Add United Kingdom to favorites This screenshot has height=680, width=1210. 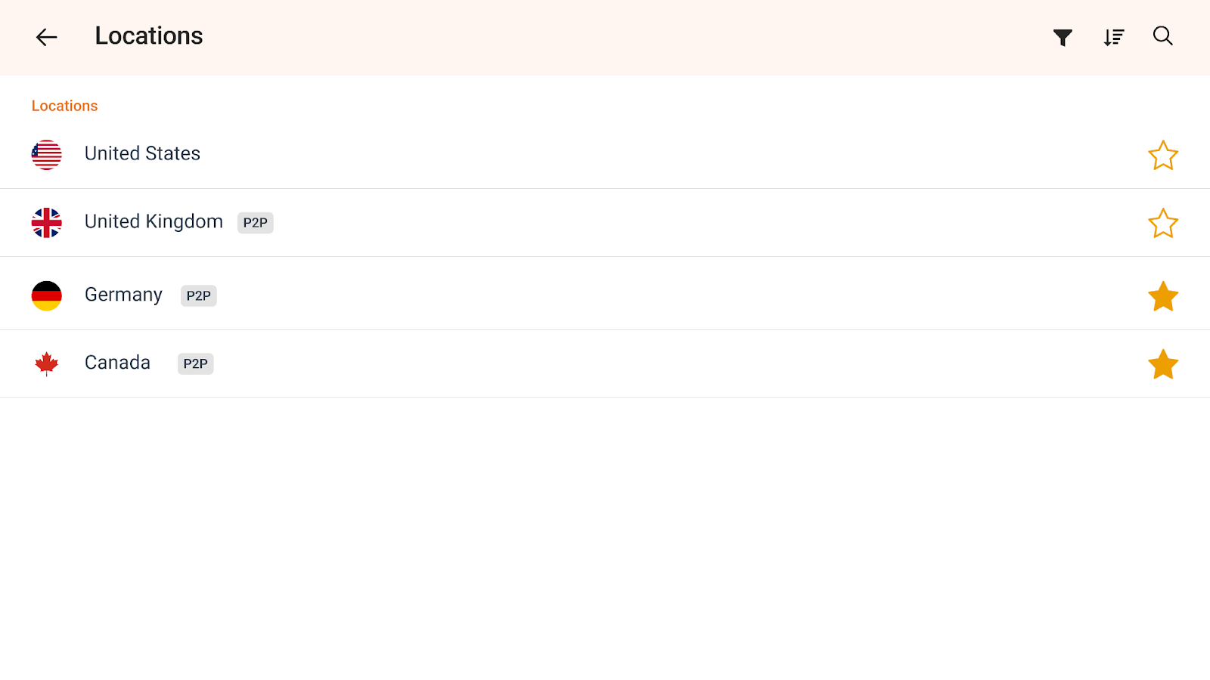click(1162, 224)
